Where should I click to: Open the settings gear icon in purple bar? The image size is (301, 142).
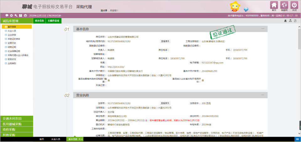click(11, 15)
